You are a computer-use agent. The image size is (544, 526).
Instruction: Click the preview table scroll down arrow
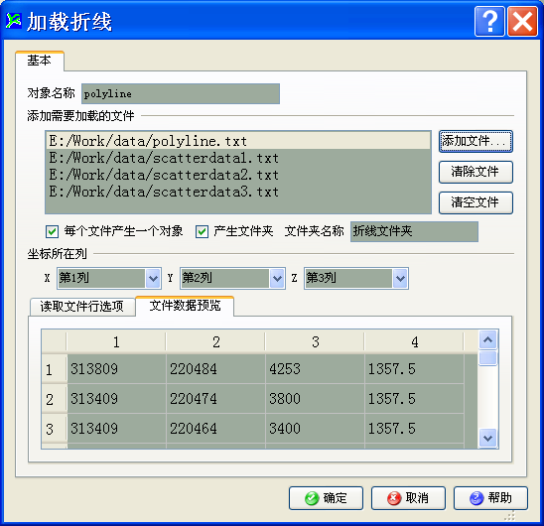pos(487,439)
